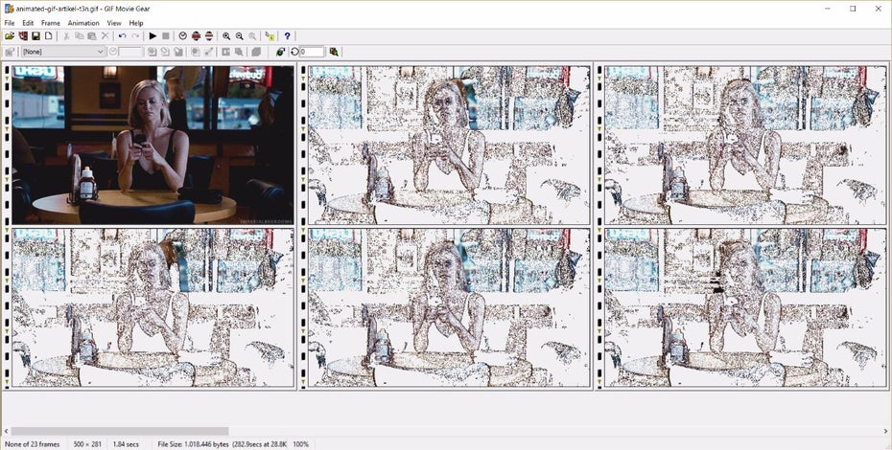Click the horizontal scrollbar thumb
Screen dimensions: 892x450
[x=120, y=431]
